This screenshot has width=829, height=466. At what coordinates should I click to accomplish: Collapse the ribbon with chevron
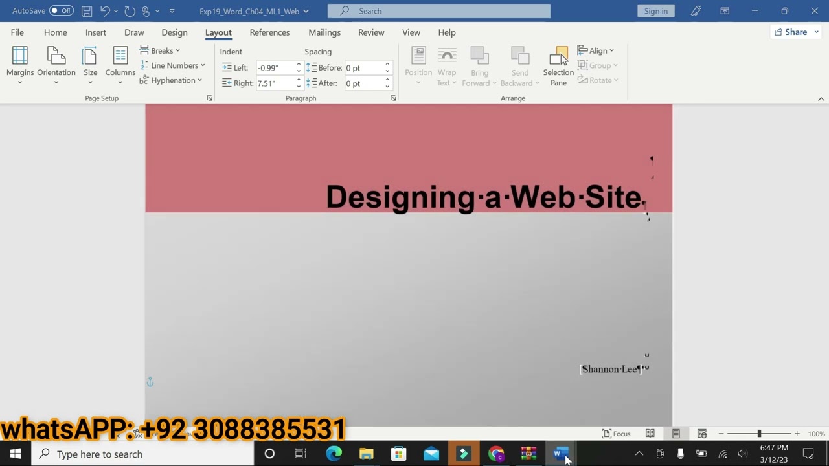pos(821,99)
